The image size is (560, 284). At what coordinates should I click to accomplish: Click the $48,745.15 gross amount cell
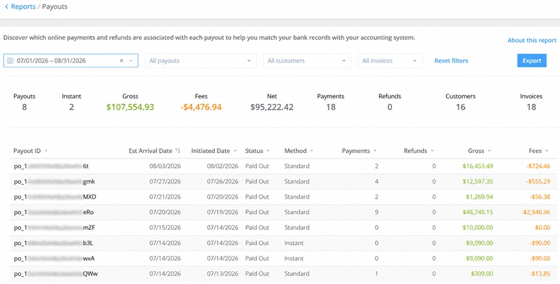tap(478, 212)
